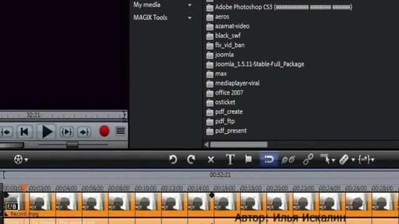399x224 pixels.
Task: Toggle object snapping magnet button
Action: coord(269,159)
